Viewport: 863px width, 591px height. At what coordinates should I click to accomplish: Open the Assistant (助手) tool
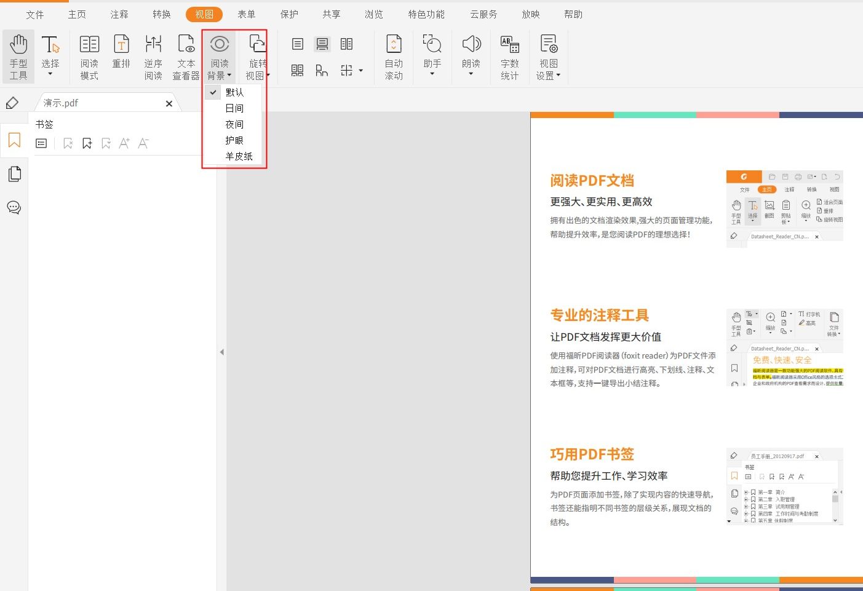[x=432, y=52]
